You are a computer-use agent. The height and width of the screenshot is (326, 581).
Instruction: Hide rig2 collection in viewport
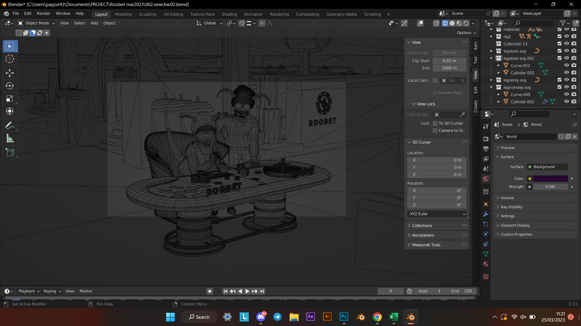coord(566,37)
